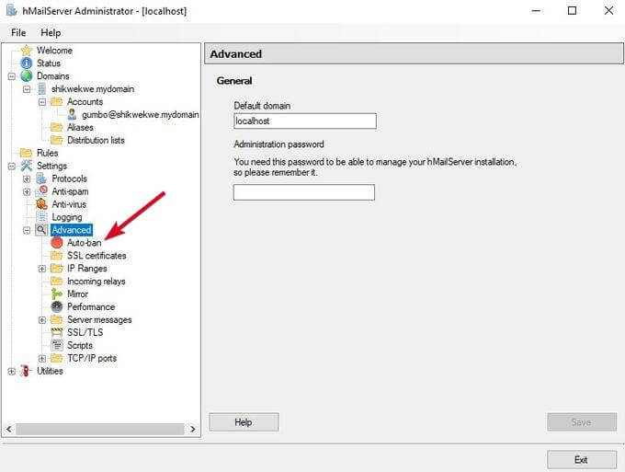Click the blue Status info icon
The image size is (625, 472).
tap(27, 63)
